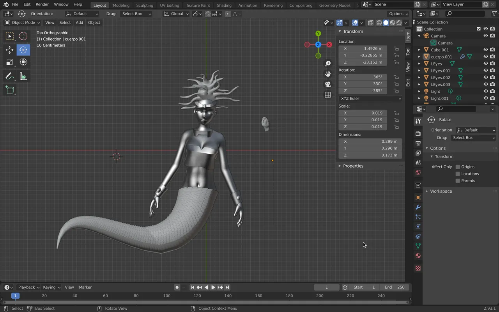Switch to Shading workspace tab
The image size is (499, 312).
tap(224, 5)
